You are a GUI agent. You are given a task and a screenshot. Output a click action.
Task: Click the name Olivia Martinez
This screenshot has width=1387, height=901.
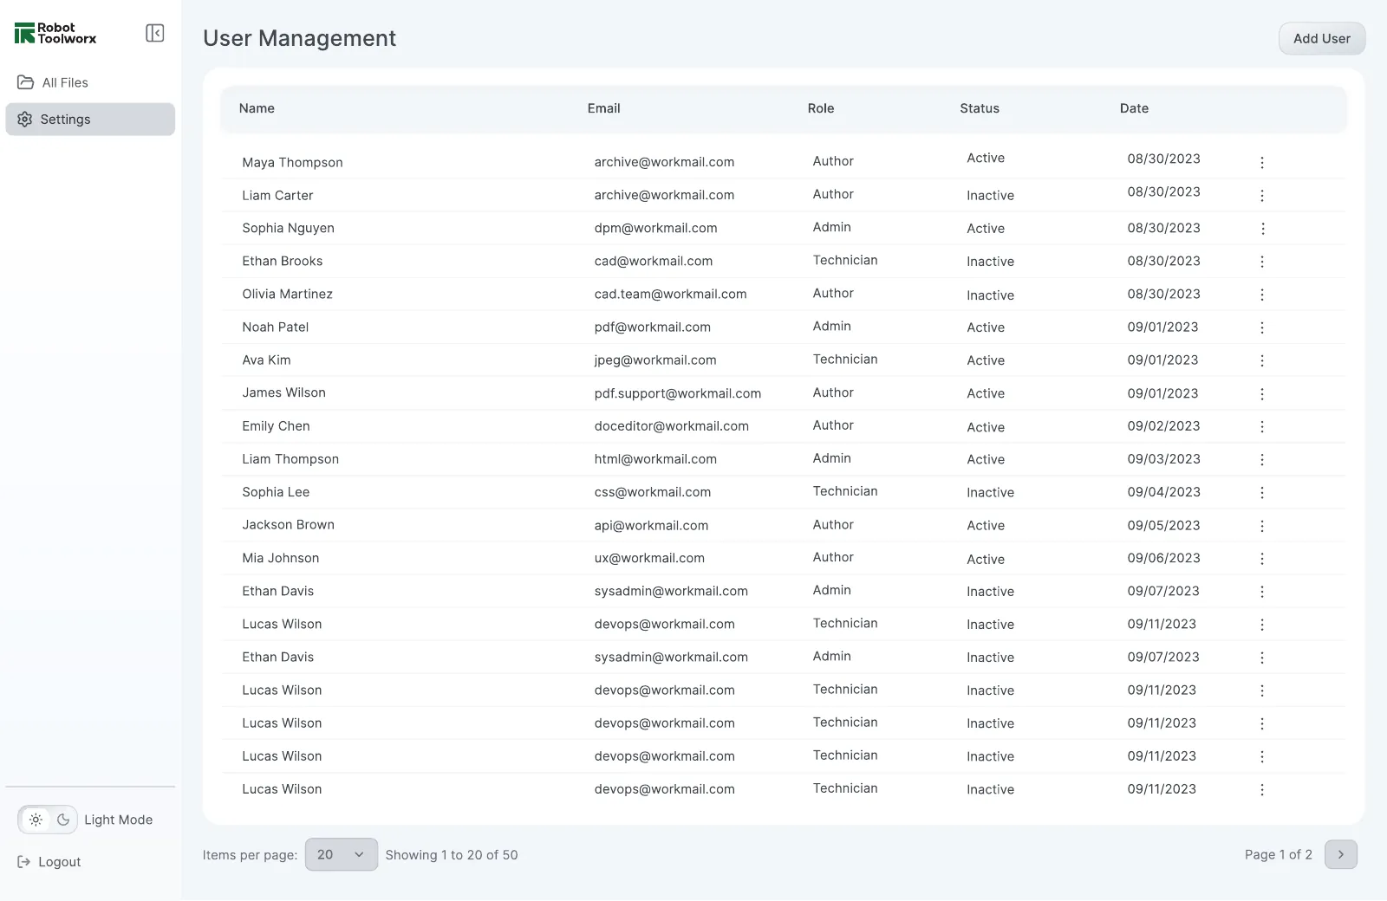pos(287,294)
